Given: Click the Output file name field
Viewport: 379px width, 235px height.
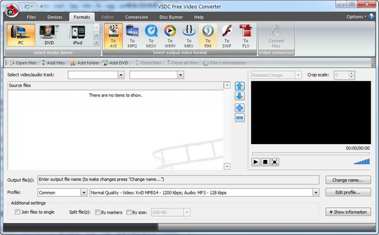Looking at the screenshot, I should (178, 179).
